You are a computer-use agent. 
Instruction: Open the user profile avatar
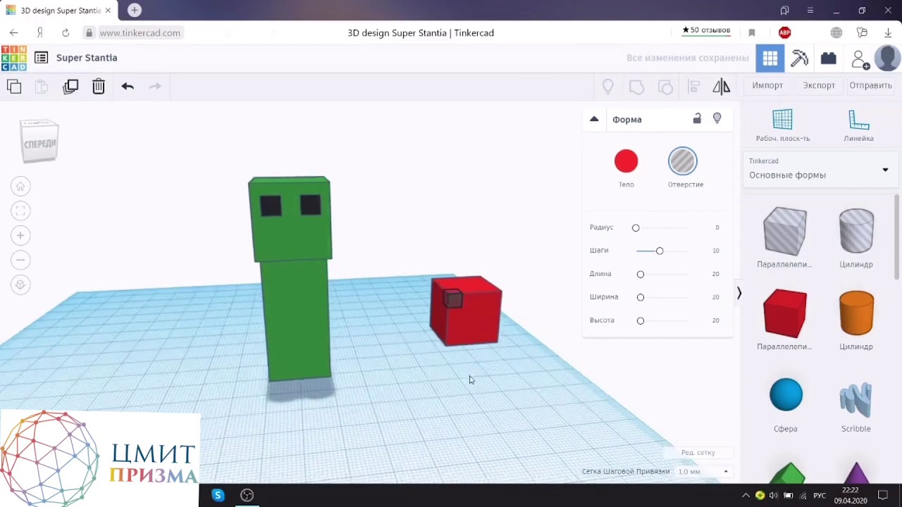887,58
